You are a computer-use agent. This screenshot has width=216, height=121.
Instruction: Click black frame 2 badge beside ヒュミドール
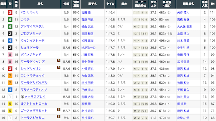pos(10,48)
